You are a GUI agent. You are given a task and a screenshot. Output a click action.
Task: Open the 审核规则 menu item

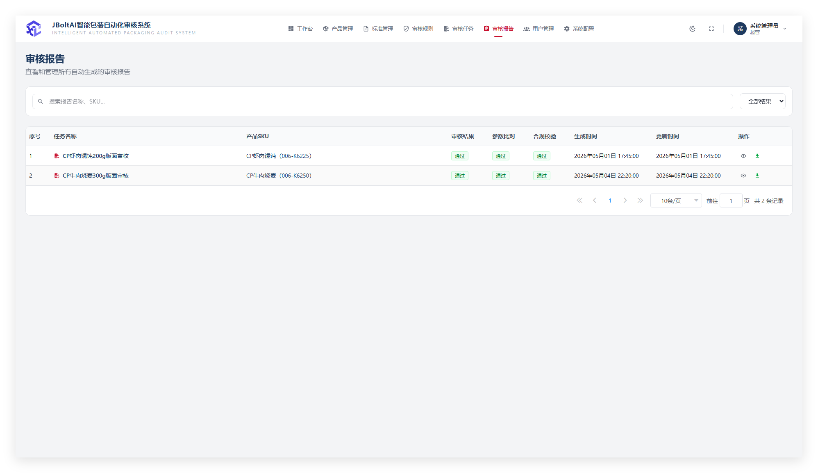tap(418, 29)
